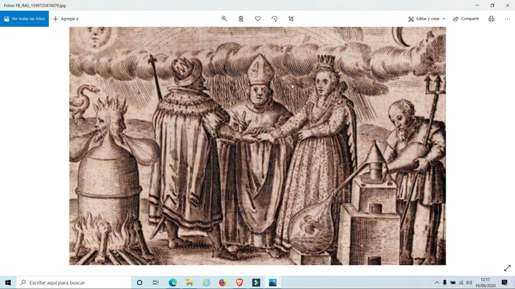Enter full screen with the diagonal arrows icon
The width and height of the screenshot is (515, 289).
(x=507, y=268)
